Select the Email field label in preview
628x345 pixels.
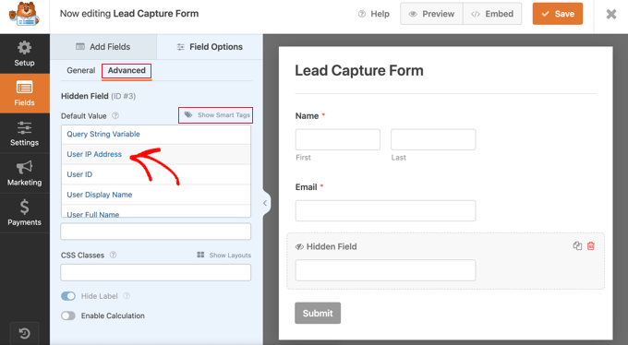coord(306,187)
